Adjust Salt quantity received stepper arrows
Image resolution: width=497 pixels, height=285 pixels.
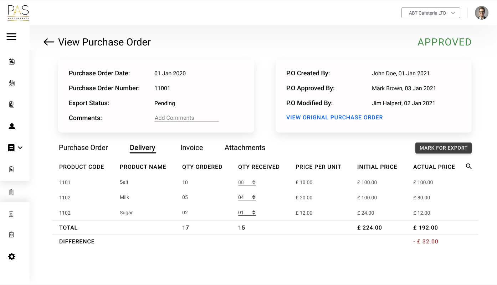point(253,182)
